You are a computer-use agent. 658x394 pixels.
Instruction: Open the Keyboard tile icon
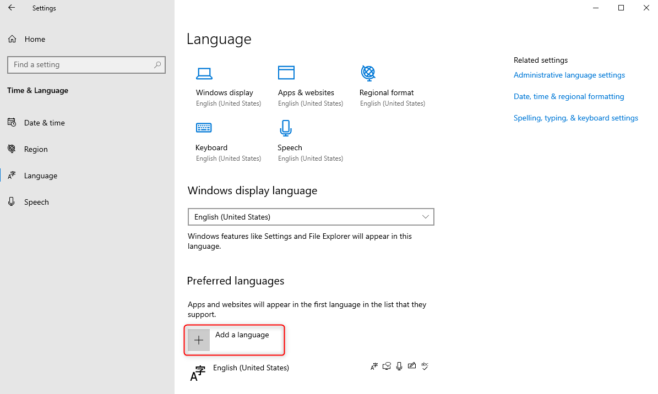coord(204,128)
